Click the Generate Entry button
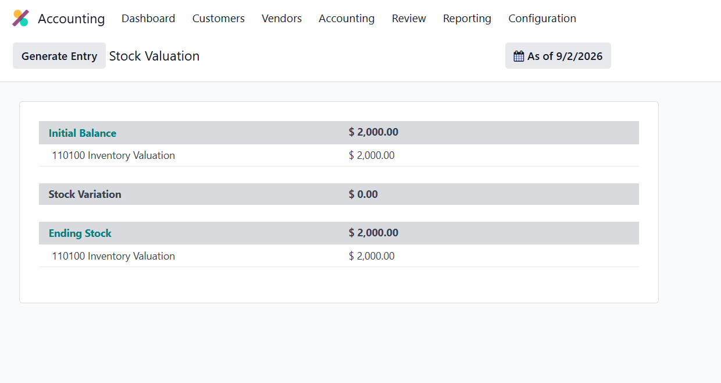The height and width of the screenshot is (383, 721). (59, 56)
